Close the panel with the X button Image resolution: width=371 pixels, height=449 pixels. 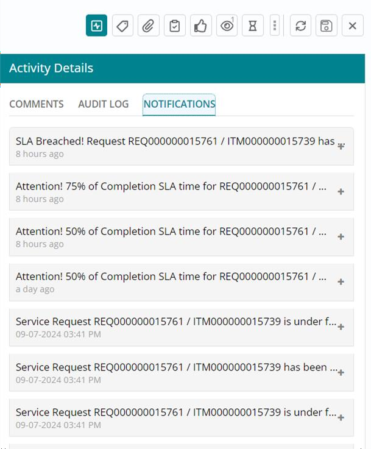pos(352,26)
